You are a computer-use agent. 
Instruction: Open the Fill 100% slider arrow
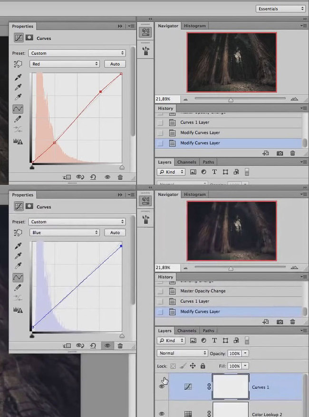(x=245, y=366)
